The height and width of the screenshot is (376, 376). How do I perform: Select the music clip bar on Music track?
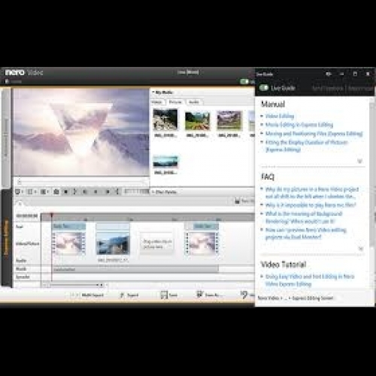(135, 269)
